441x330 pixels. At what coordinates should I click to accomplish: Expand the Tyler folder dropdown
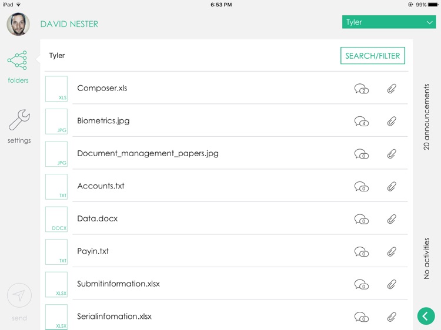(389, 22)
